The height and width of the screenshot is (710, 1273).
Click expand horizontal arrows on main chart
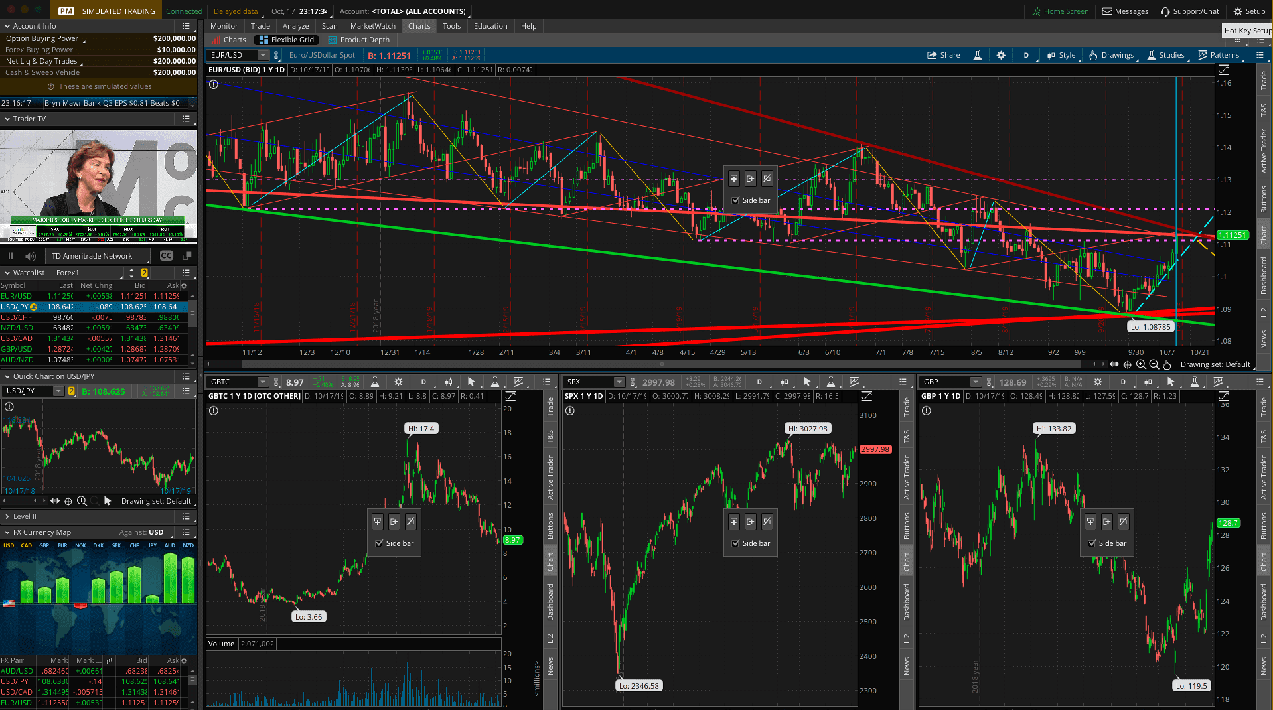point(1114,364)
